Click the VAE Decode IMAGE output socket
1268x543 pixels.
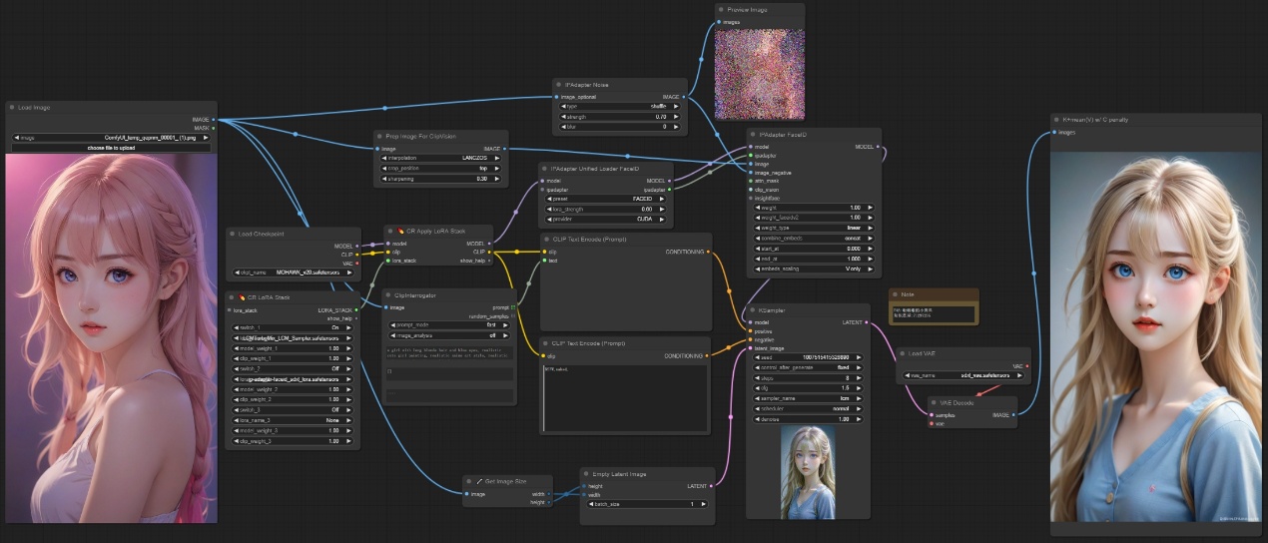click(x=1012, y=413)
